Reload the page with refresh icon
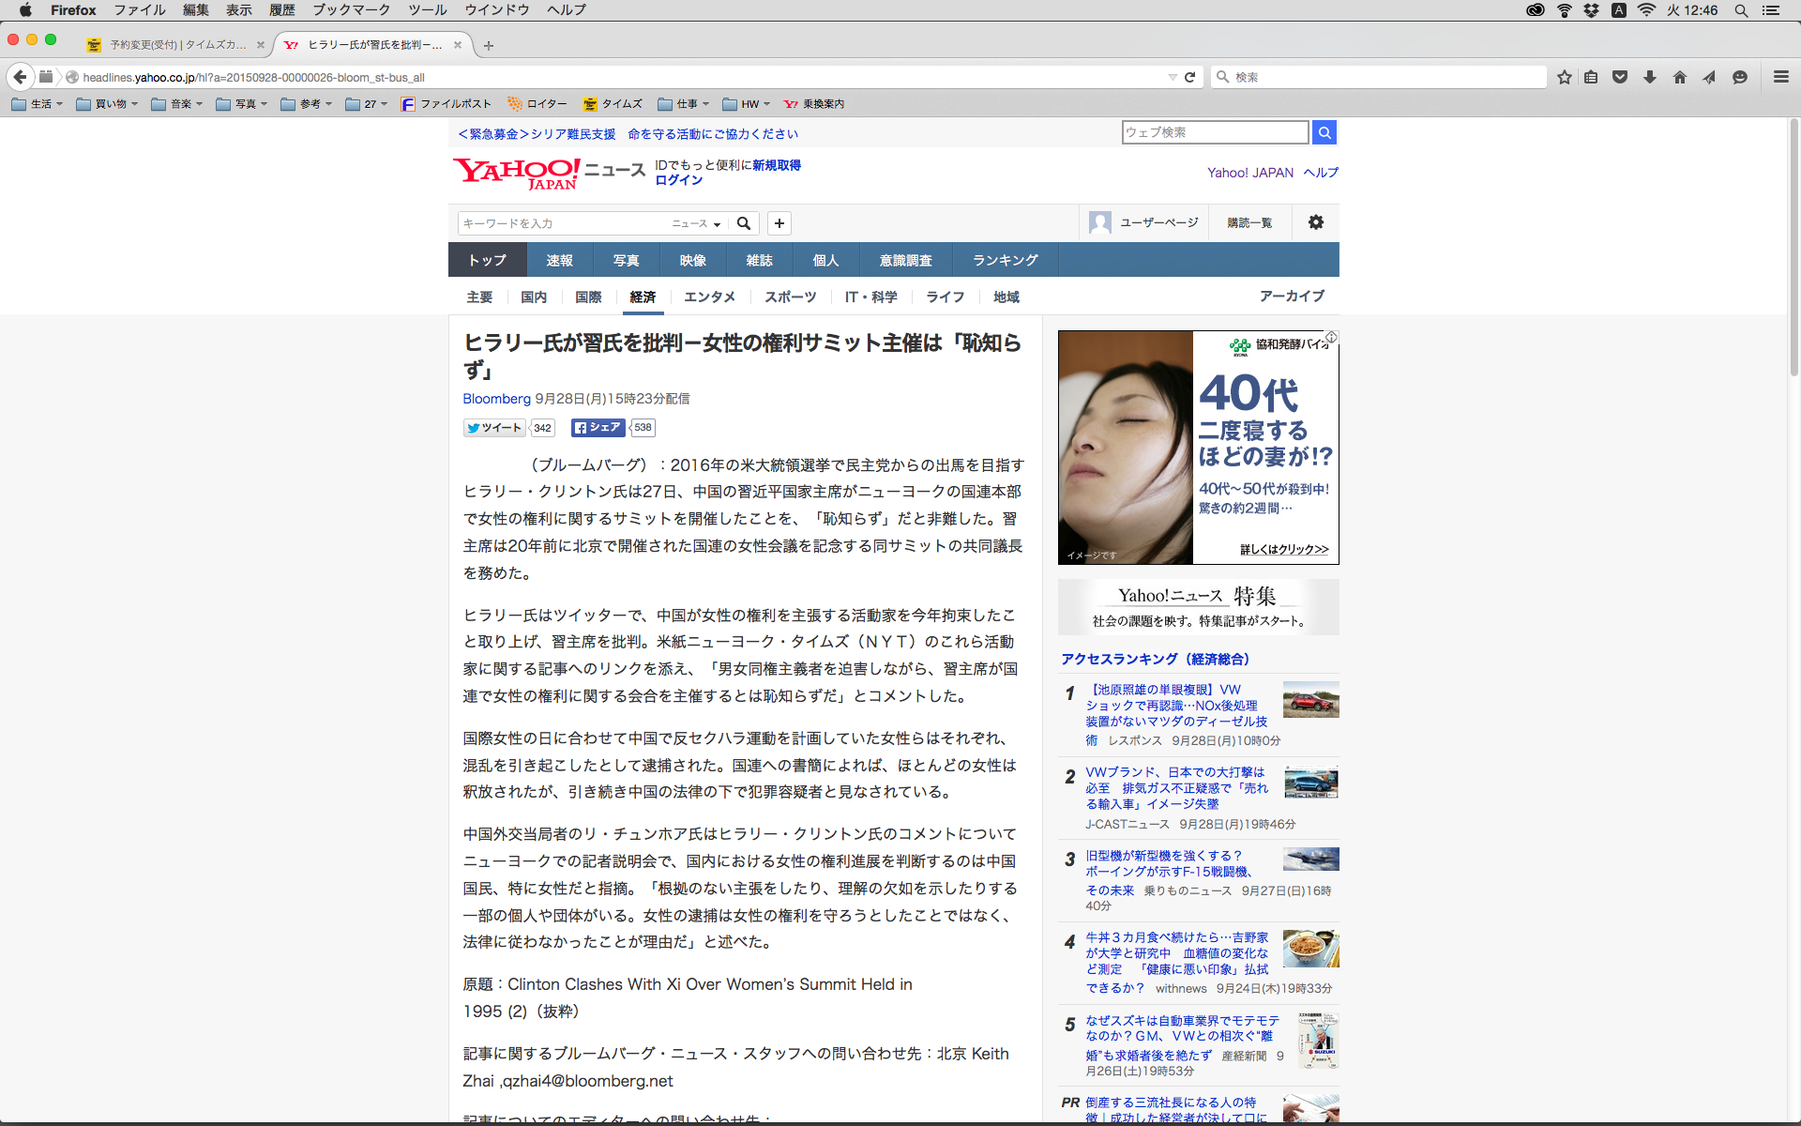Screen dimensions: 1801x1126 pos(1189,77)
